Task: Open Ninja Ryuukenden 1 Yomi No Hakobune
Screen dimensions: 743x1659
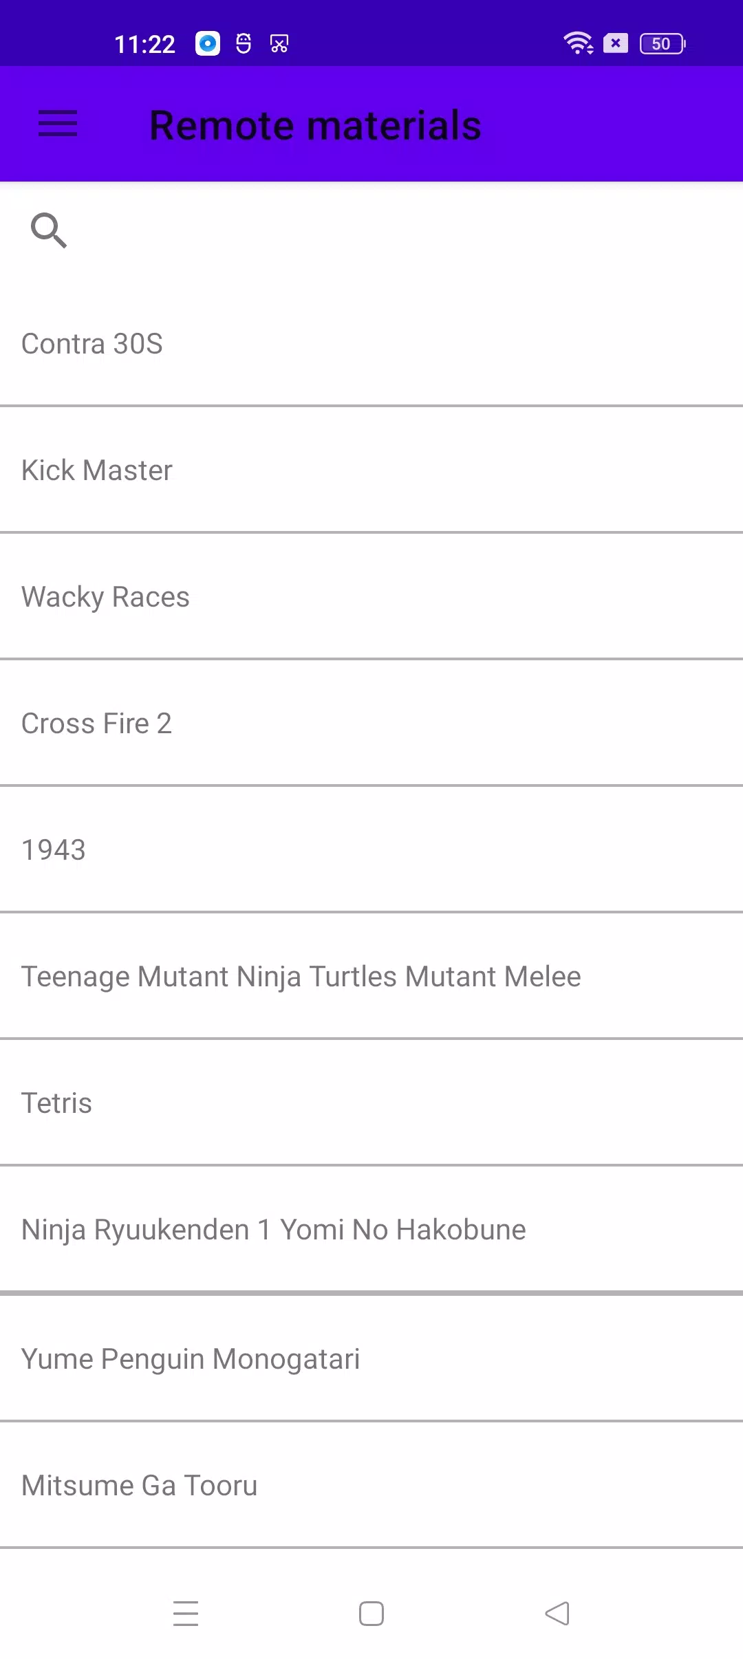Action: pos(273,1230)
